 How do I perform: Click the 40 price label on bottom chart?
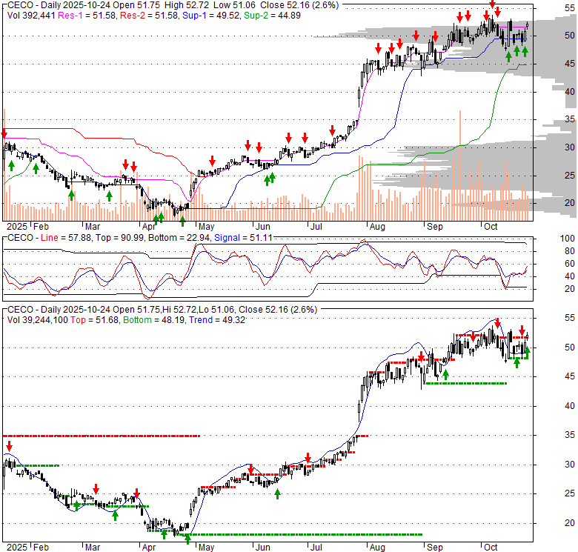pyautogui.click(x=570, y=406)
